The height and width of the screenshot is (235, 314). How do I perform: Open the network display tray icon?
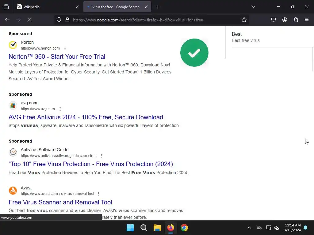click(x=269, y=228)
